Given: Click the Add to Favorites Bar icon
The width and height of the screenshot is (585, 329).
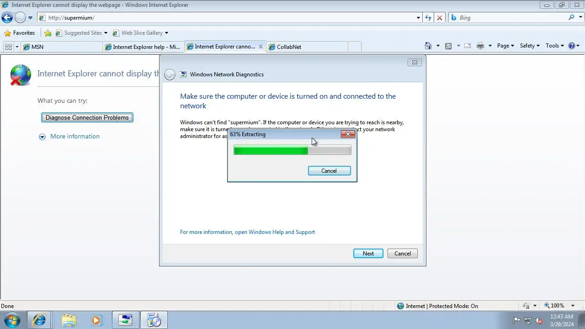Looking at the screenshot, I should point(48,33).
